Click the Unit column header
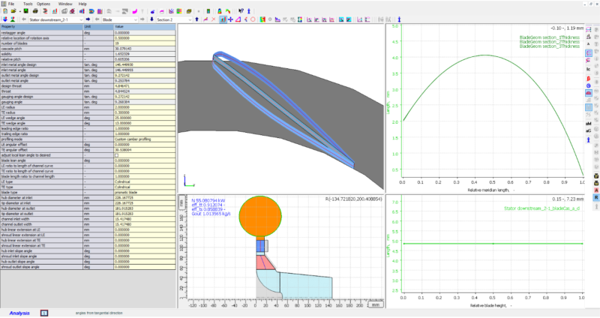 pyautogui.click(x=98, y=27)
